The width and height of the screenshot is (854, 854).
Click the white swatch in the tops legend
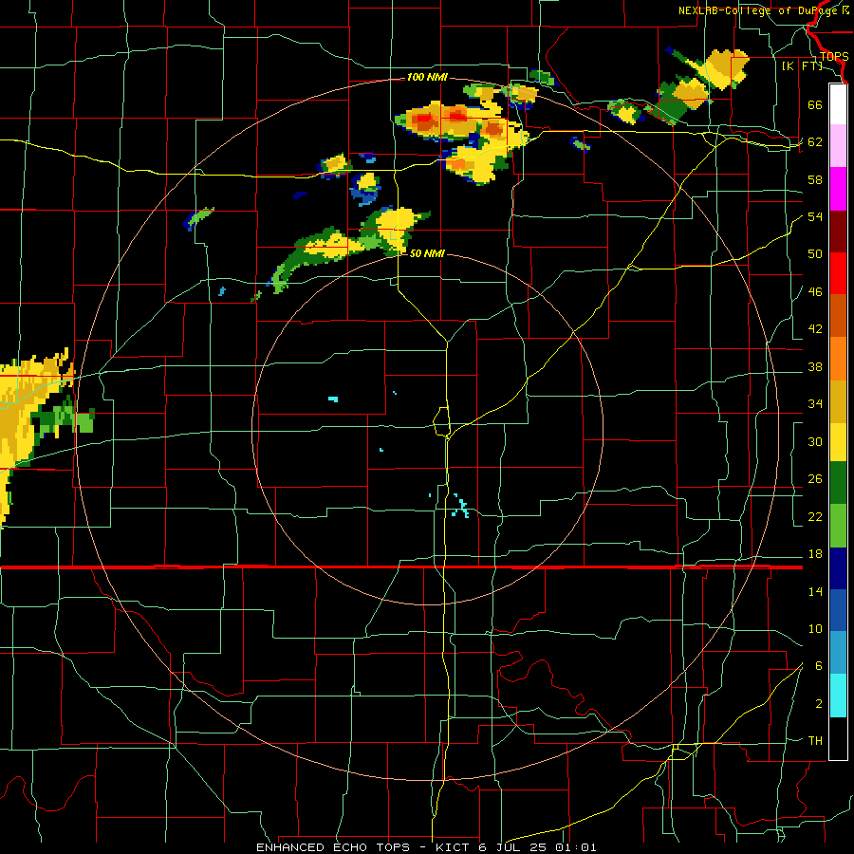point(838,104)
